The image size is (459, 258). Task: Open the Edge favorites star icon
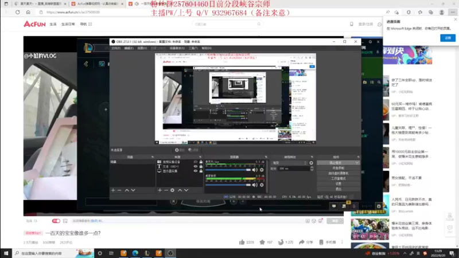tap(420, 12)
